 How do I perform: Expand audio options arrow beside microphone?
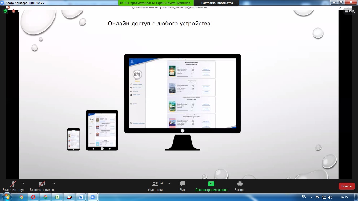tap(23, 184)
